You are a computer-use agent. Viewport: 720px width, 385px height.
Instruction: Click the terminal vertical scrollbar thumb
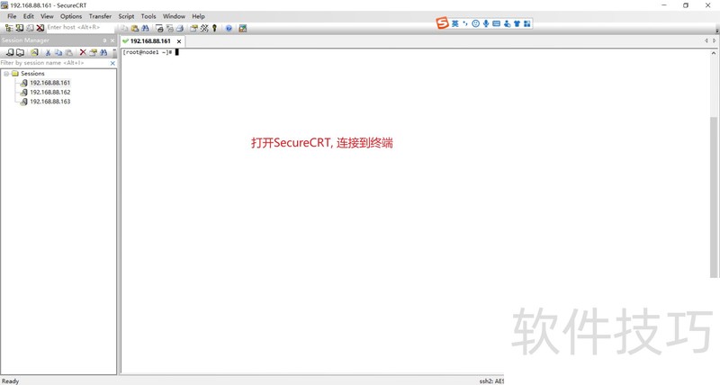714,197
